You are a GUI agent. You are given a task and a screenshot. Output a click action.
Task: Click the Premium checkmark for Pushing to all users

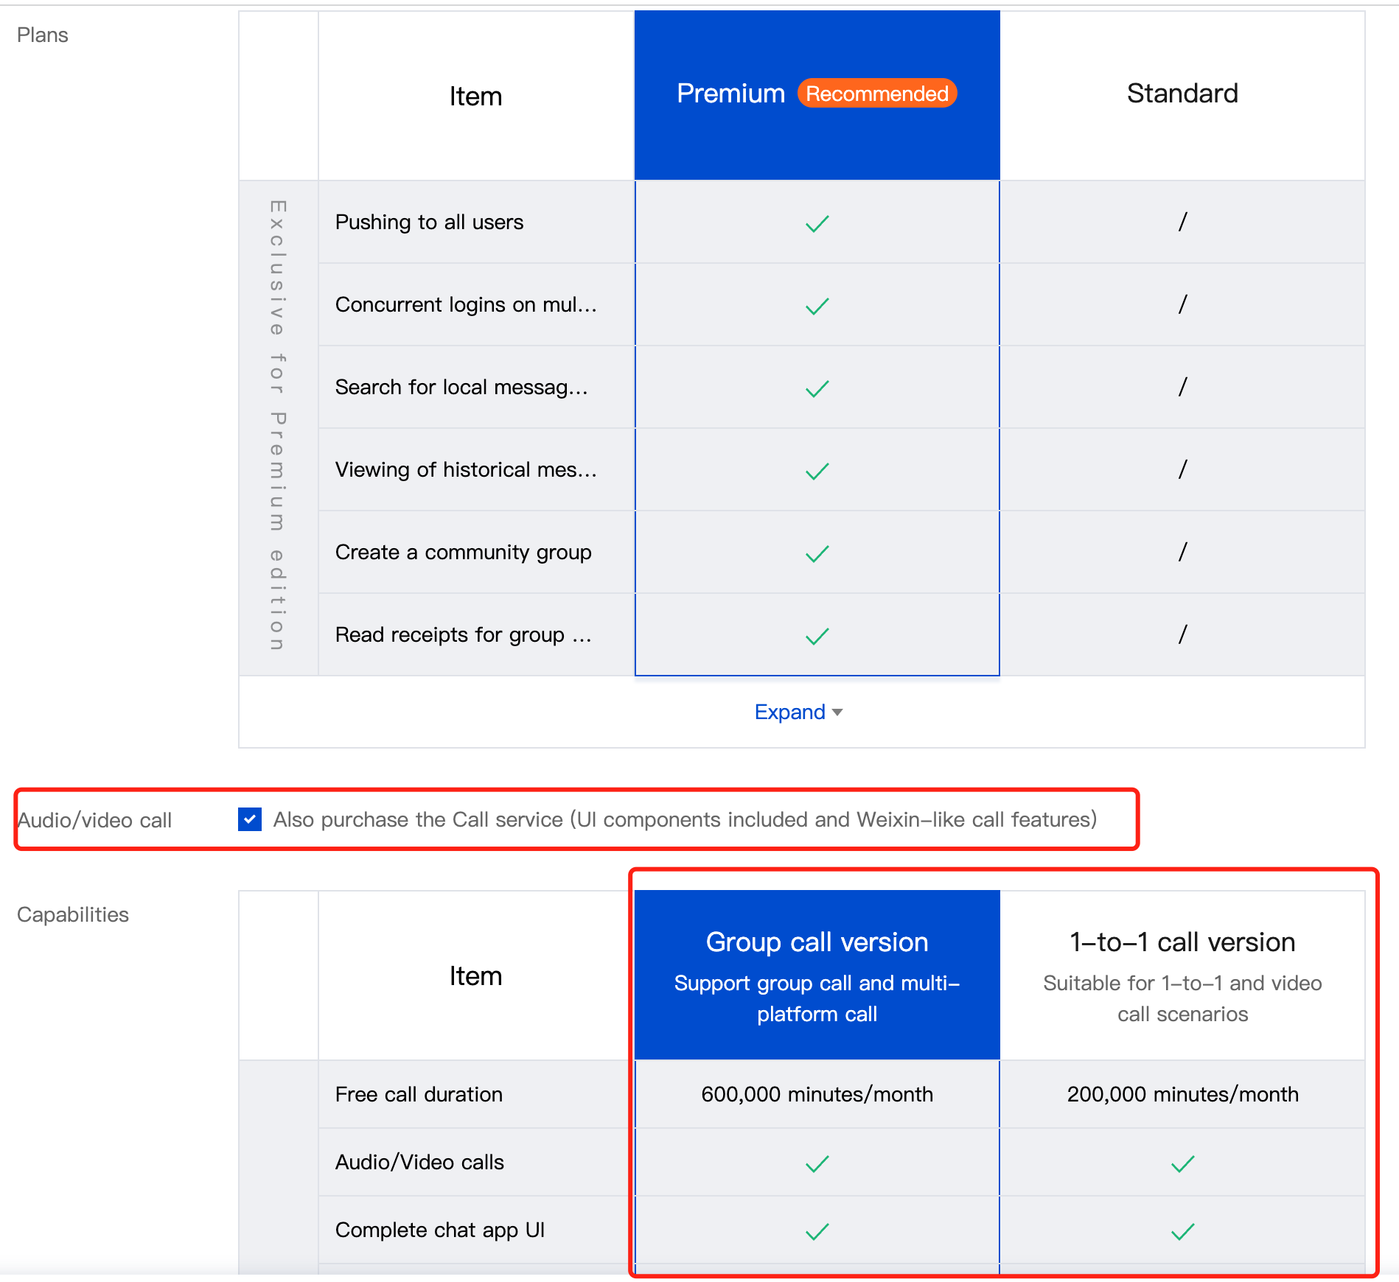(x=817, y=223)
